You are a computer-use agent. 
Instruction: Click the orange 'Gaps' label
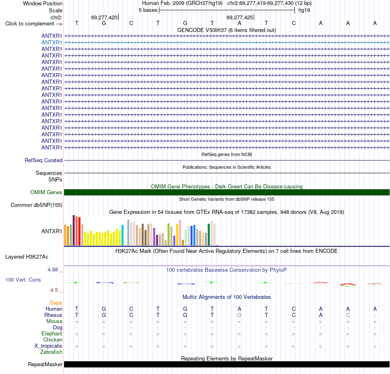point(56,303)
